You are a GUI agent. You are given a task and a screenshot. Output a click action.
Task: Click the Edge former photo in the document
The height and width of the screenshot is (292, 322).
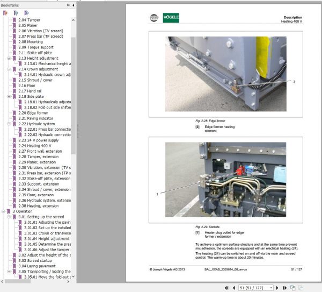pyautogui.click(x=226, y=74)
